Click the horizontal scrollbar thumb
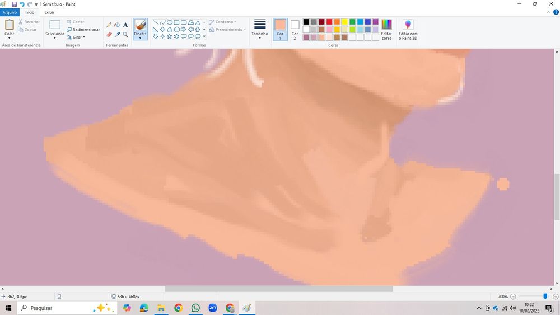This screenshot has height=315, width=560. (279, 289)
